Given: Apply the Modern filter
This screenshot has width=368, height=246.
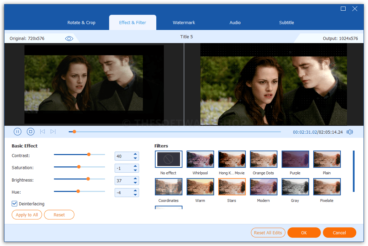Looking at the screenshot, I should click(x=264, y=187).
